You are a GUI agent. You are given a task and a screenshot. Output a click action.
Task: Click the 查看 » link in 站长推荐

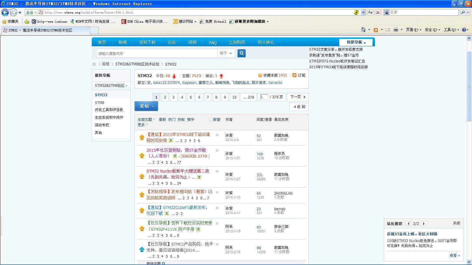tap(455, 256)
